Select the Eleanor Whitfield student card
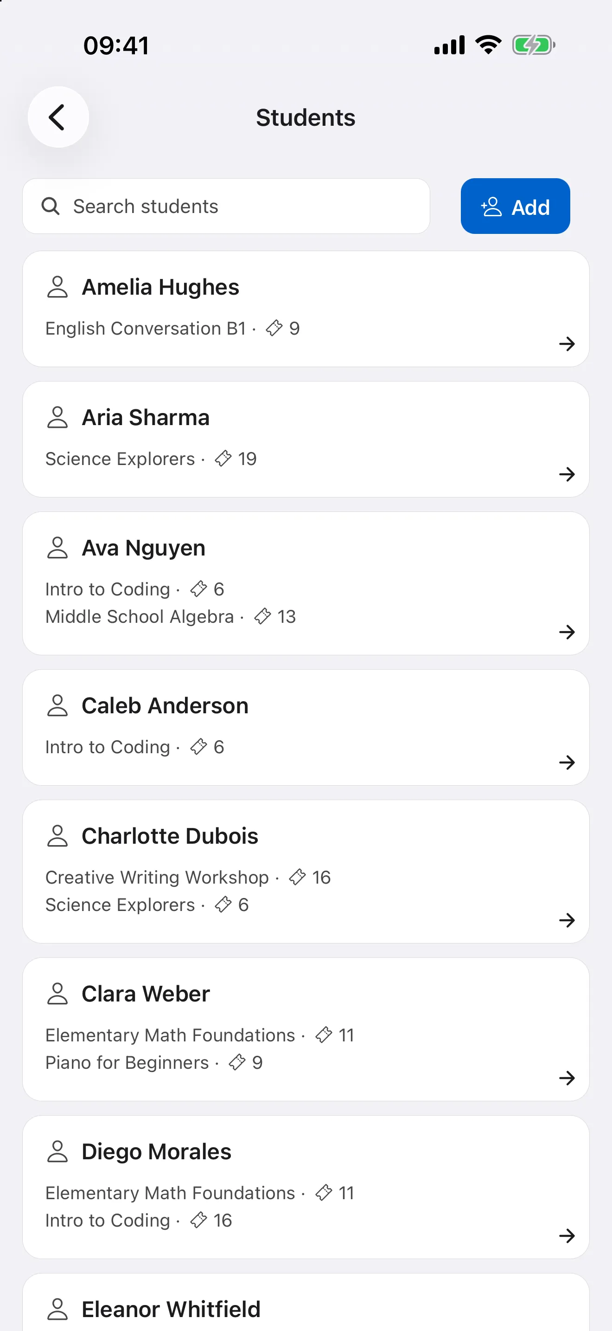The image size is (612, 1331). 306,1302
